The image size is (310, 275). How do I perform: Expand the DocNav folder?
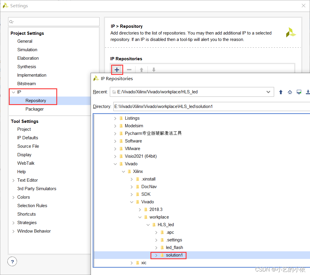132,187
